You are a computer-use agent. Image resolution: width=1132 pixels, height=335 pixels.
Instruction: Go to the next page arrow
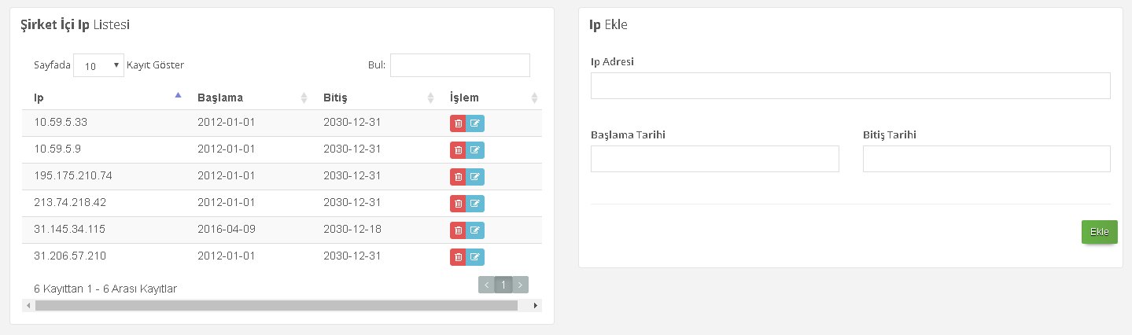(x=521, y=285)
